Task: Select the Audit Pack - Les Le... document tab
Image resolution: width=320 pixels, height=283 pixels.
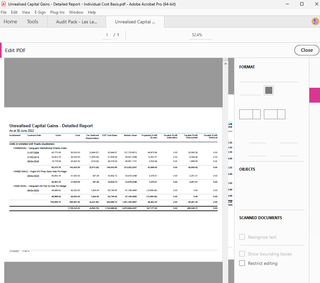Action: 77,21
